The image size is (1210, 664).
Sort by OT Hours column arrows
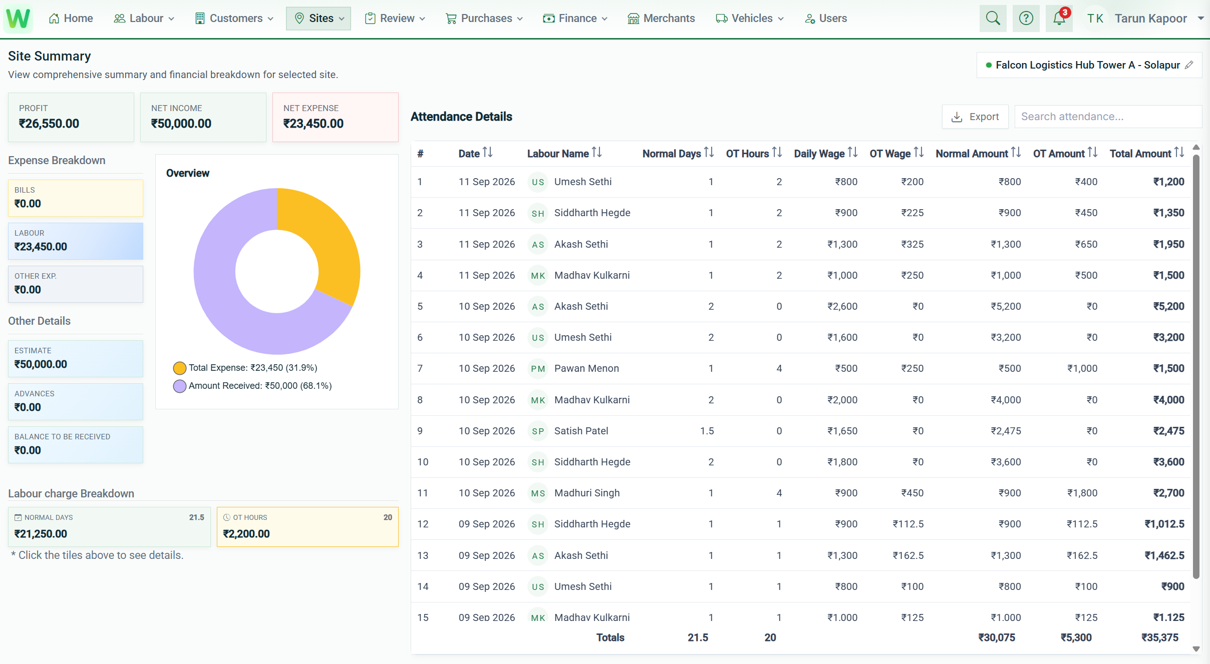click(777, 153)
